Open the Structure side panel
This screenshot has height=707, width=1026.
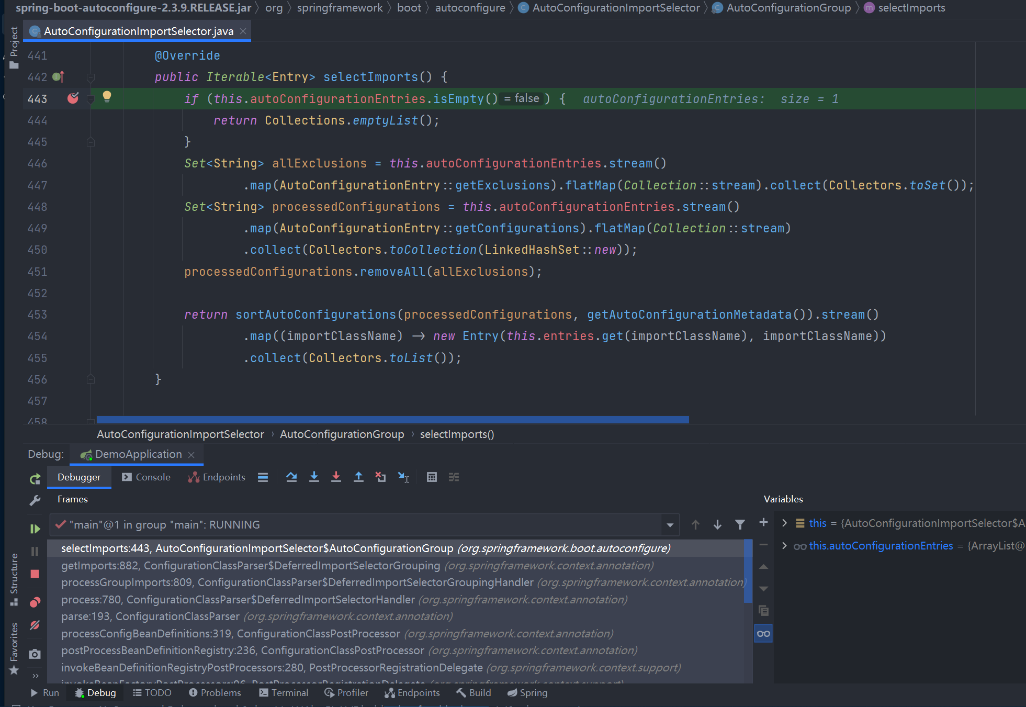pos(14,580)
